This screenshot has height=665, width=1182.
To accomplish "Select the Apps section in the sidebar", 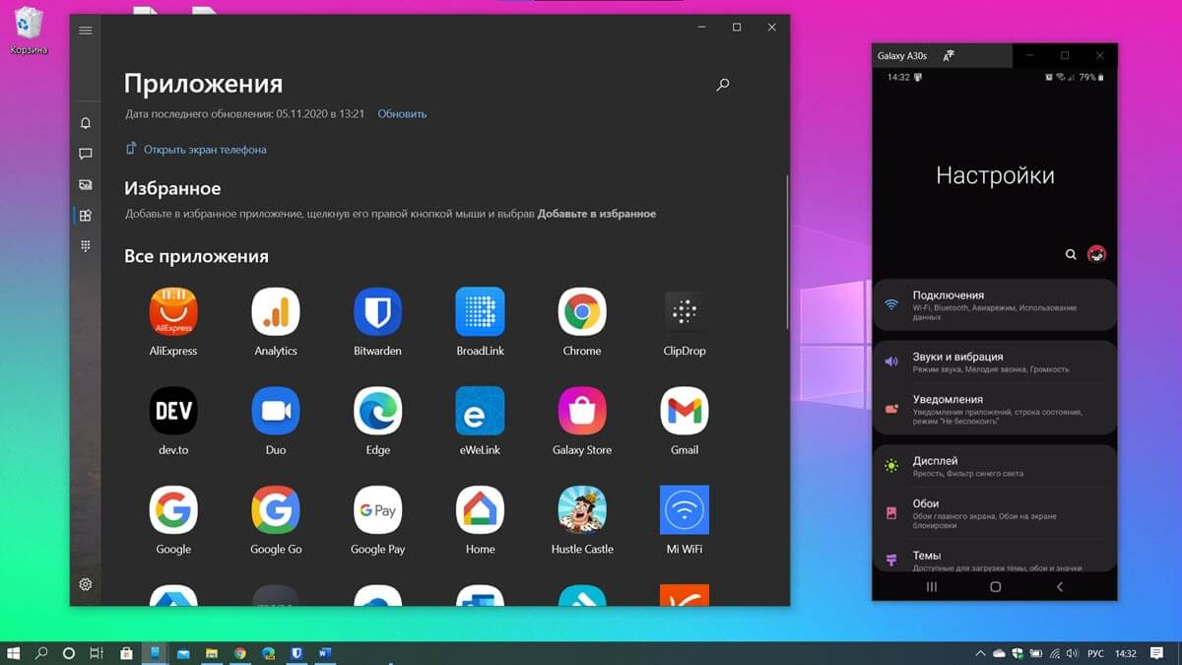I will [x=86, y=215].
